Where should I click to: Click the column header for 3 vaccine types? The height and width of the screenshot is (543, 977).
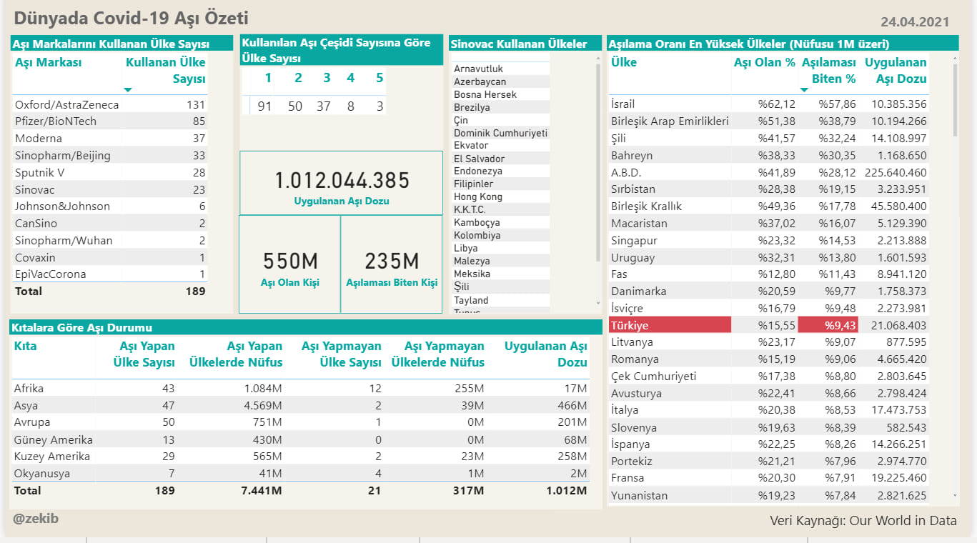pos(327,78)
